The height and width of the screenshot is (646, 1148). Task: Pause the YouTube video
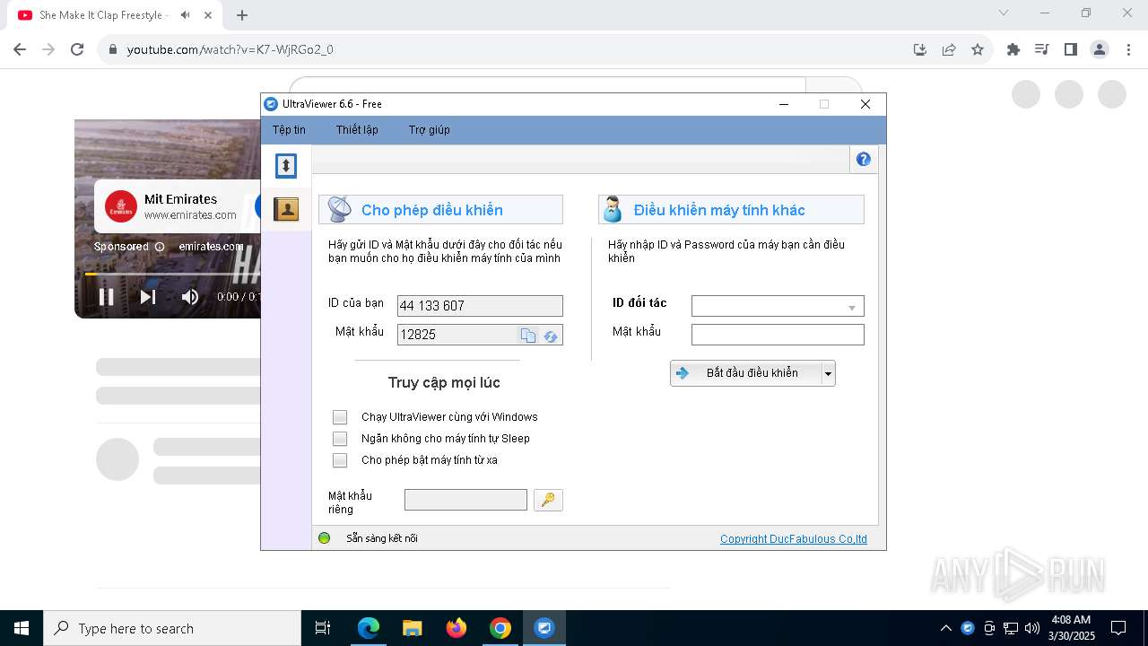coord(106,297)
